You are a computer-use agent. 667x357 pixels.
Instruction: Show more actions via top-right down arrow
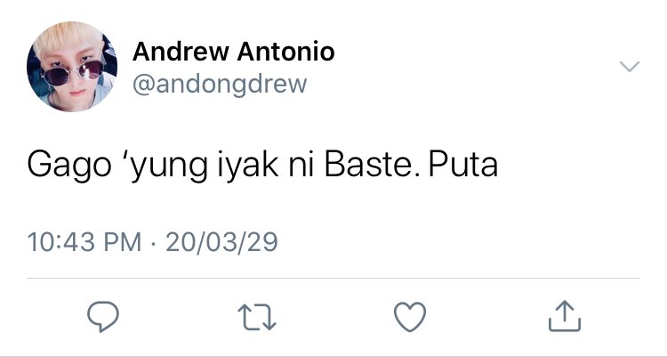(x=630, y=67)
